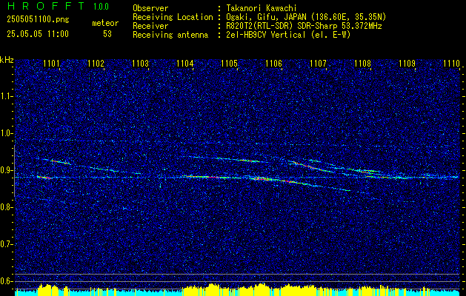Select the filename 2505051100.png
The image size is (466, 296).
(x=38, y=20)
